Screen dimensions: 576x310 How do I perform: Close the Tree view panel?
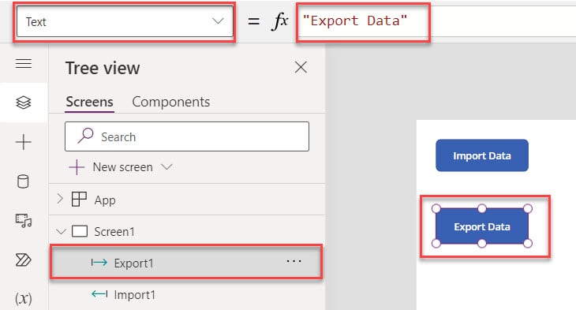(x=301, y=67)
